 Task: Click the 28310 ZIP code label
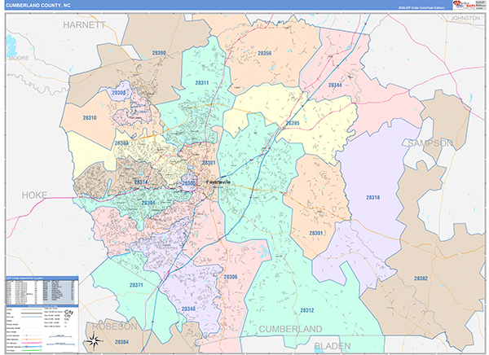(90, 118)
